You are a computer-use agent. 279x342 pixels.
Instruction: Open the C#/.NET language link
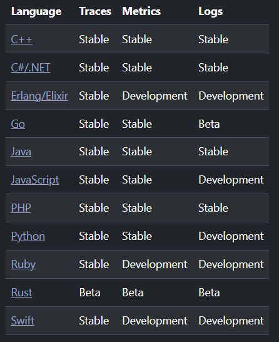point(31,68)
